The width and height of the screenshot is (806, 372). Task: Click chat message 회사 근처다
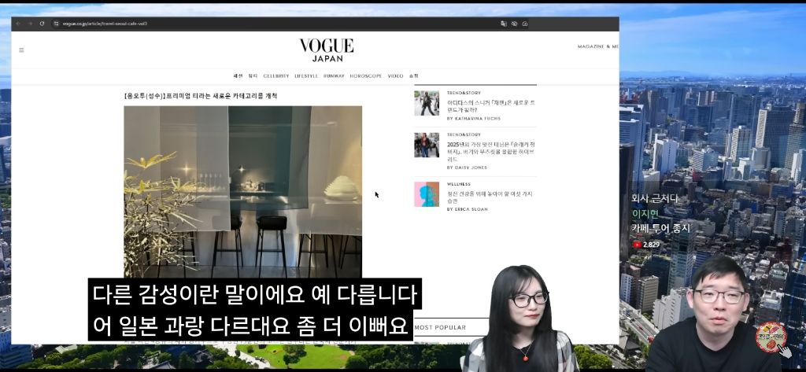click(655, 198)
